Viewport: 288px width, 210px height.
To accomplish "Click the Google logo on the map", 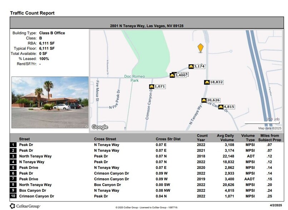I will (x=100, y=126).
